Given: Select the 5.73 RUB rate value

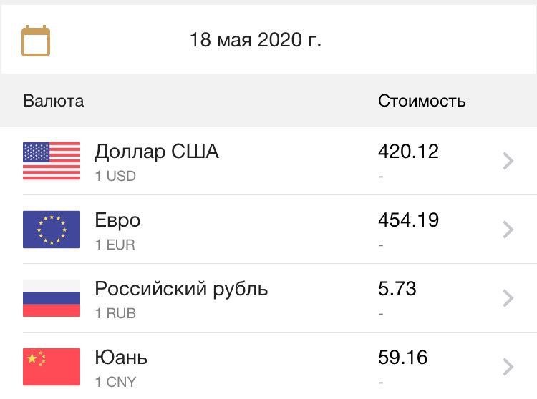Looking at the screenshot, I should (x=397, y=289).
